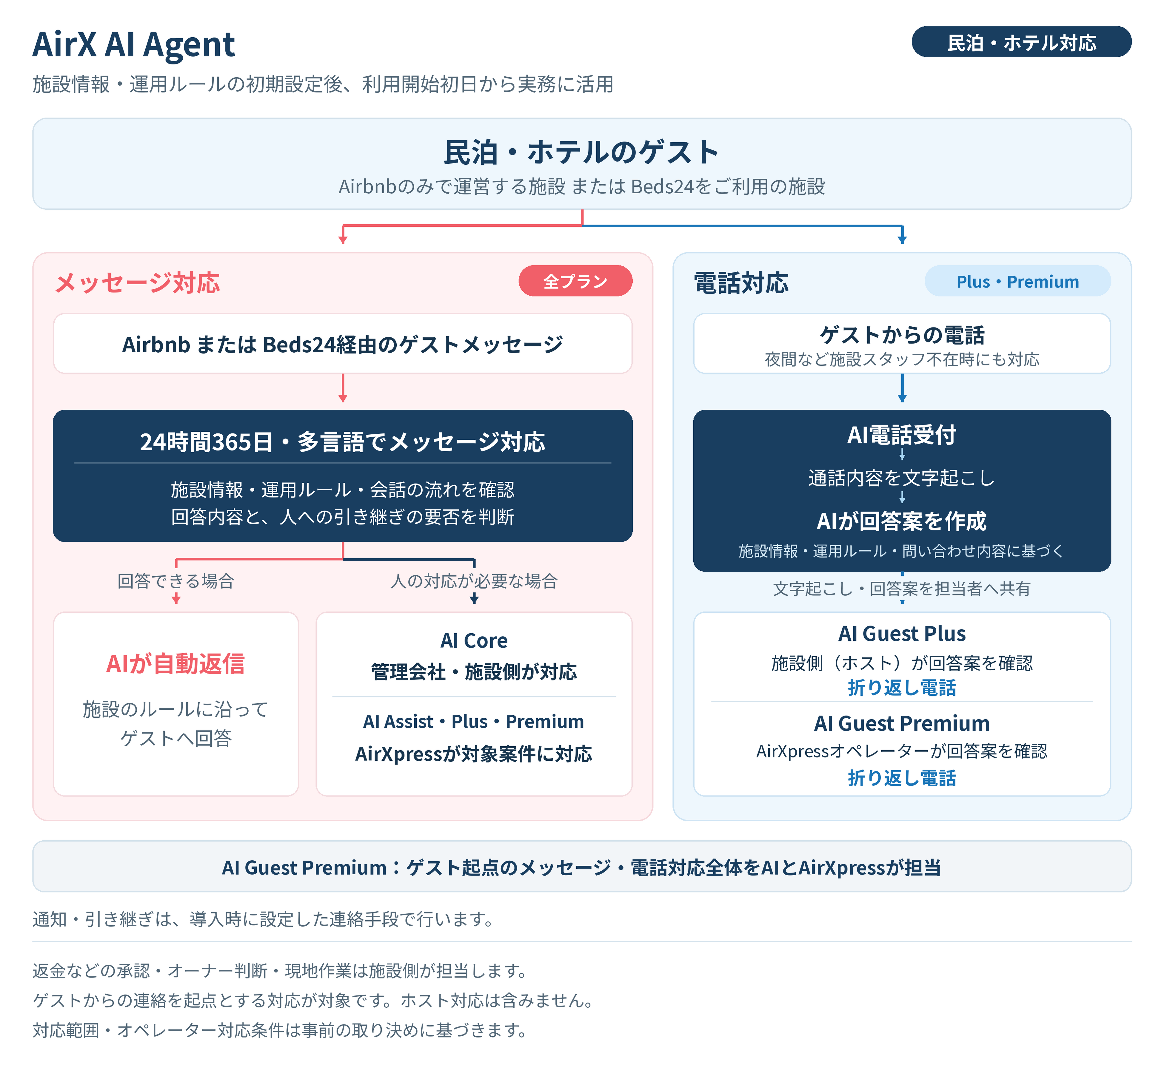Click the ゲストからの連絡を起点とする footnote line
The image size is (1164, 1073).
click(x=314, y=1001)
